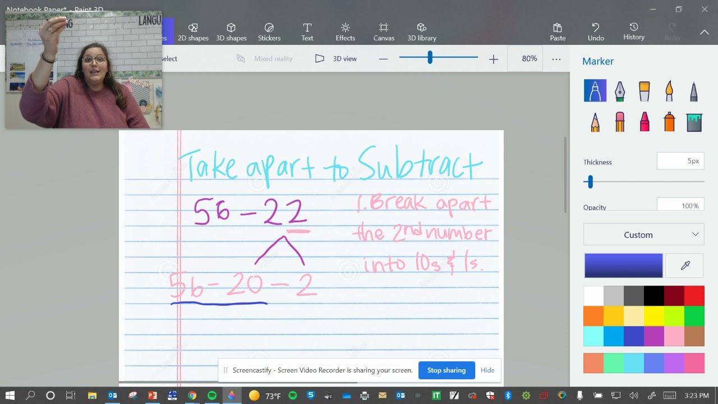Expand the Custom material dropdown
This screenshot has height=404, width=718.
[644, 235]
